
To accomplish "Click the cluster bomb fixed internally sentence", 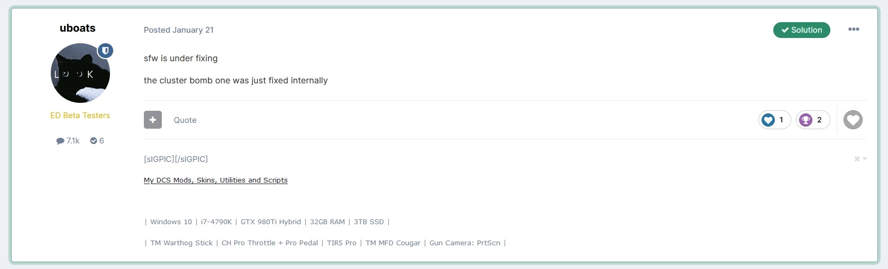I will pyautogui.click(x=236, y=81).
